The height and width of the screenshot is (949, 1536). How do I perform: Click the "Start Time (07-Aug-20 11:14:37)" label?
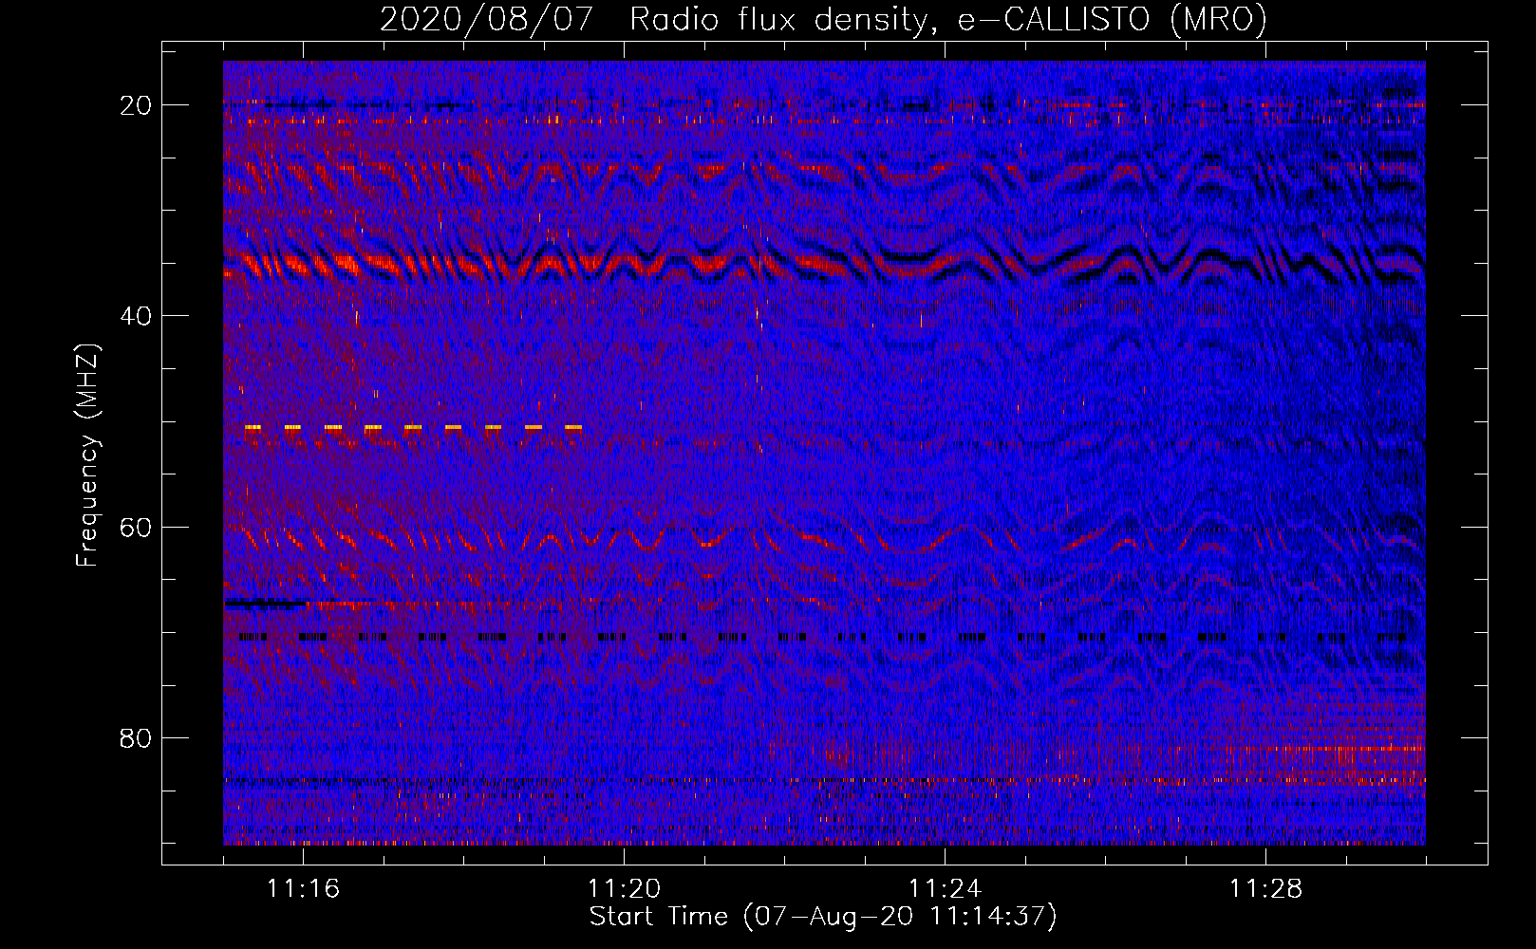click(823, 917)
